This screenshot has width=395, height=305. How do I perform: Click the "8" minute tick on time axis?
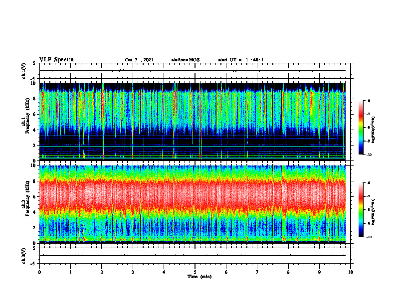tap(288, 272)
